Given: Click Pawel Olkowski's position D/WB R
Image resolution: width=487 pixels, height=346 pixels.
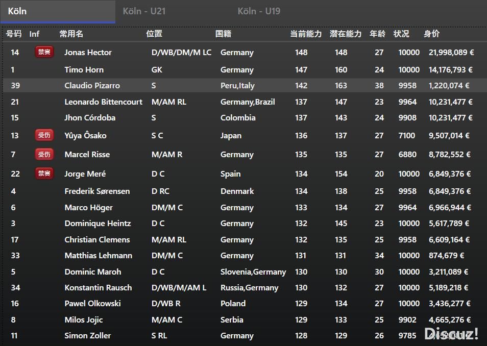Looking at the screenshot, I should 166,304.
